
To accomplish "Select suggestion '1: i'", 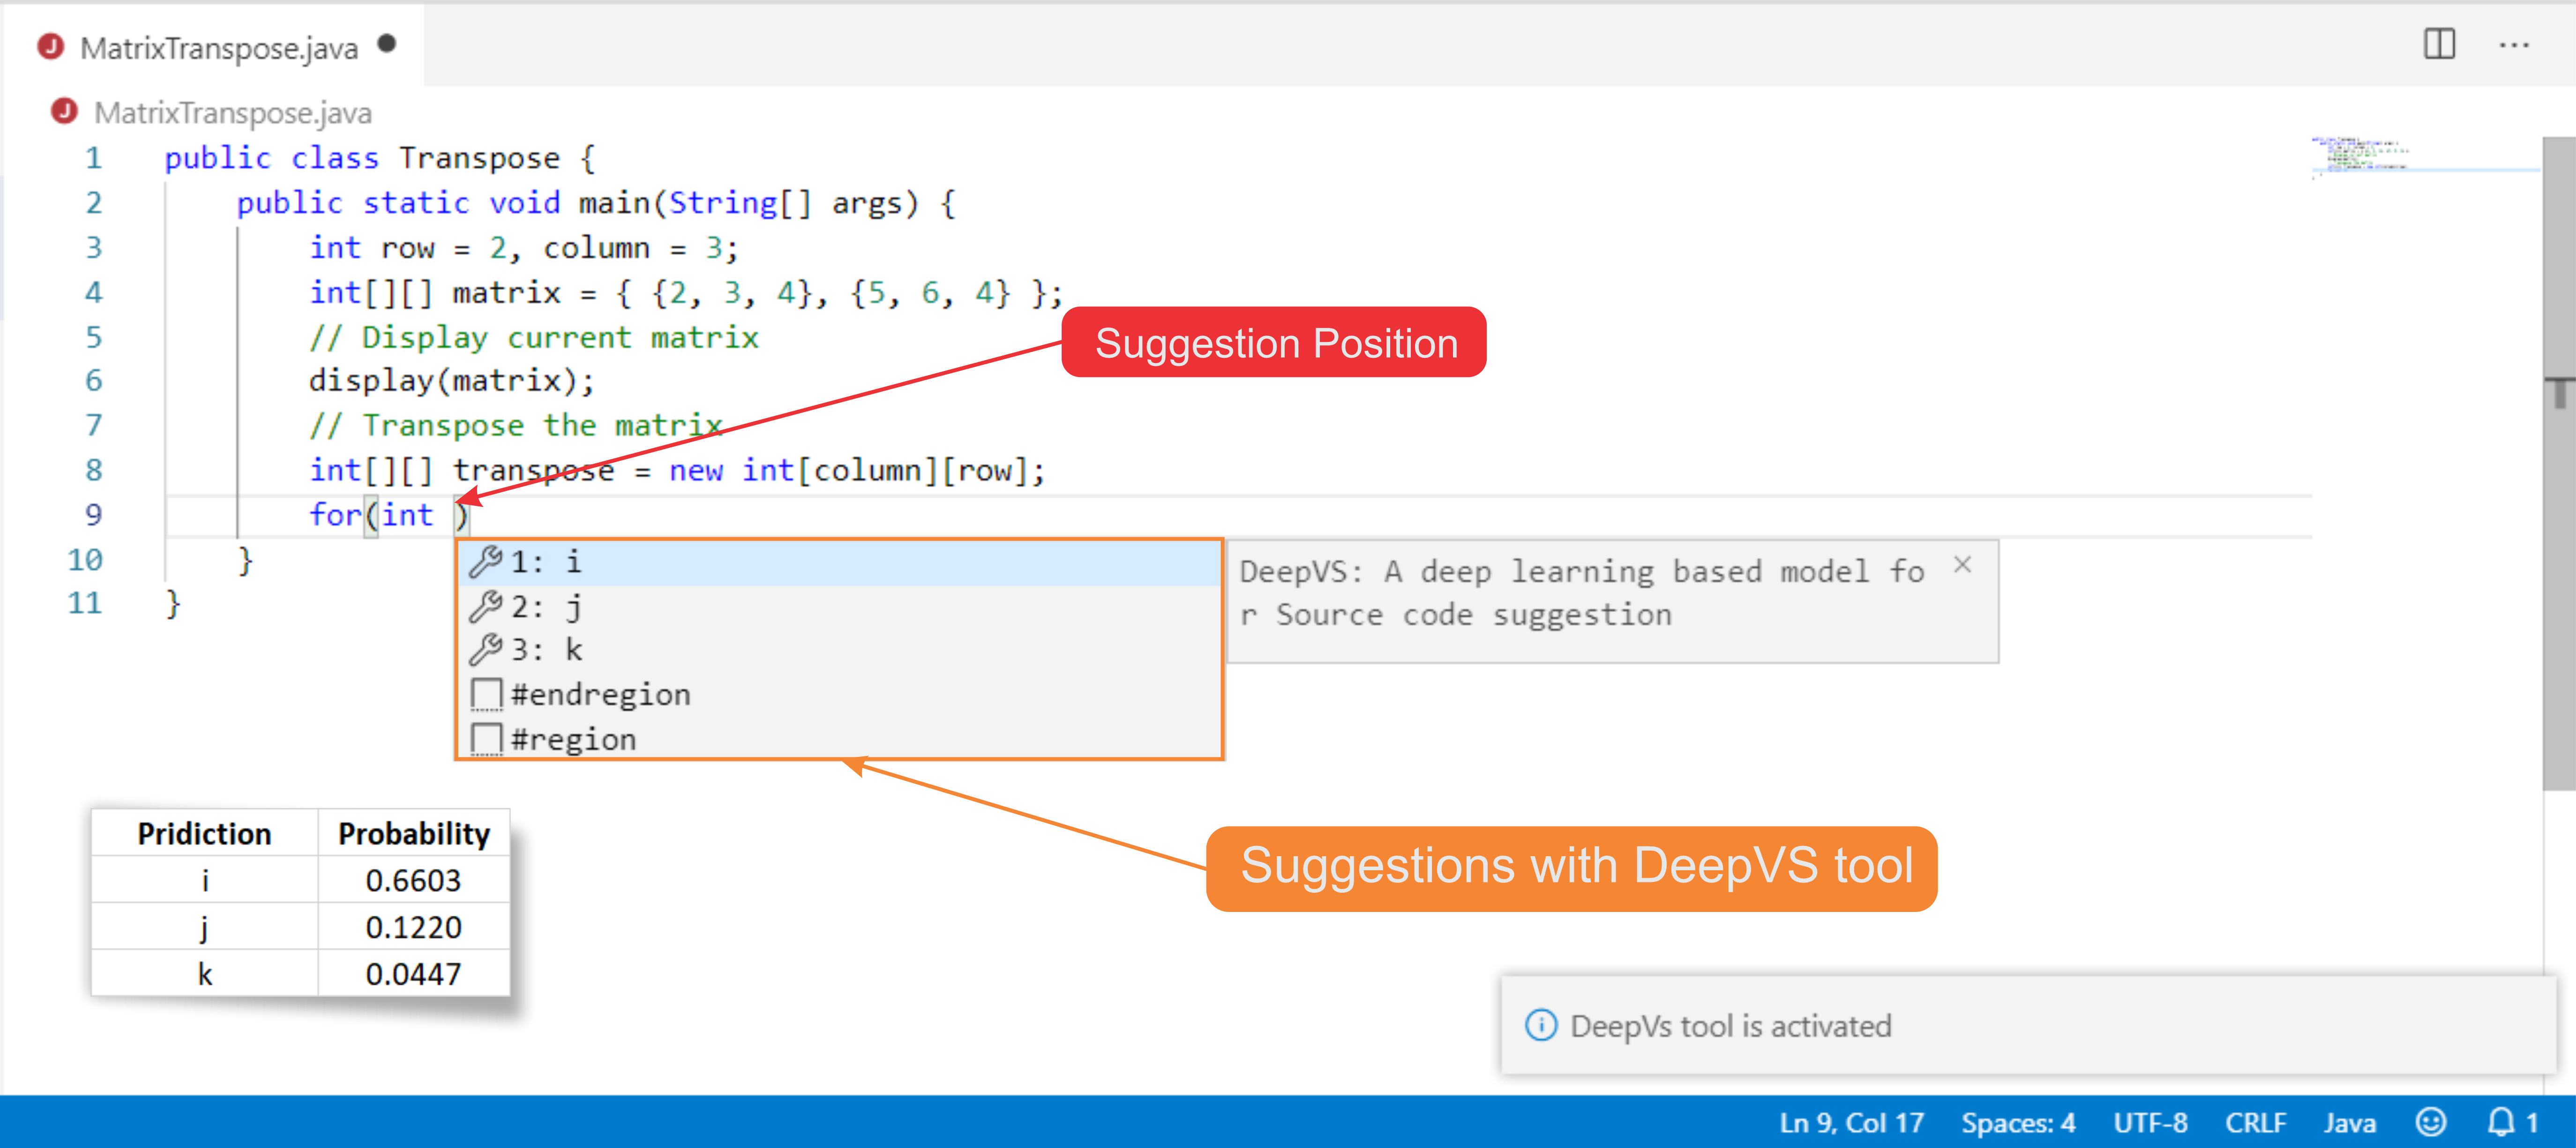I will (840, 563).
